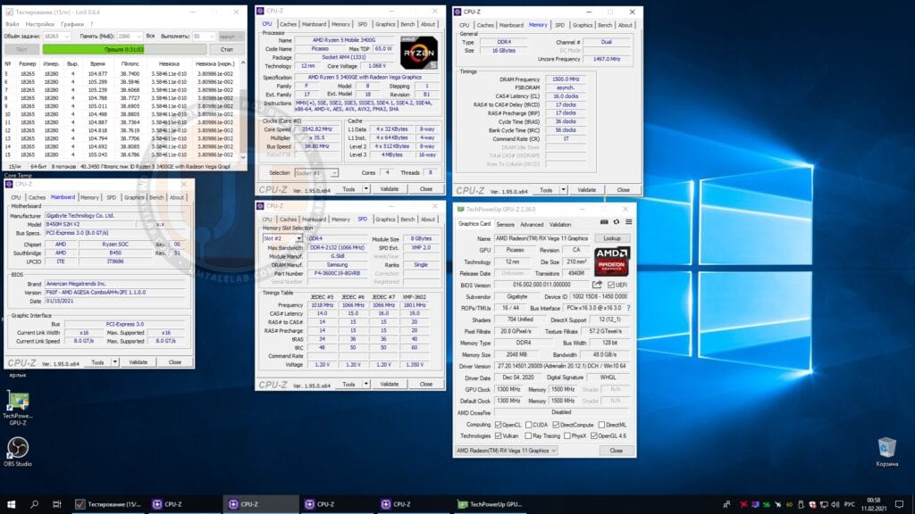Toggle the UEFI checkbox in GPU-Z
The height and width of the screenshot is (514, 915).
pos(611,285)
